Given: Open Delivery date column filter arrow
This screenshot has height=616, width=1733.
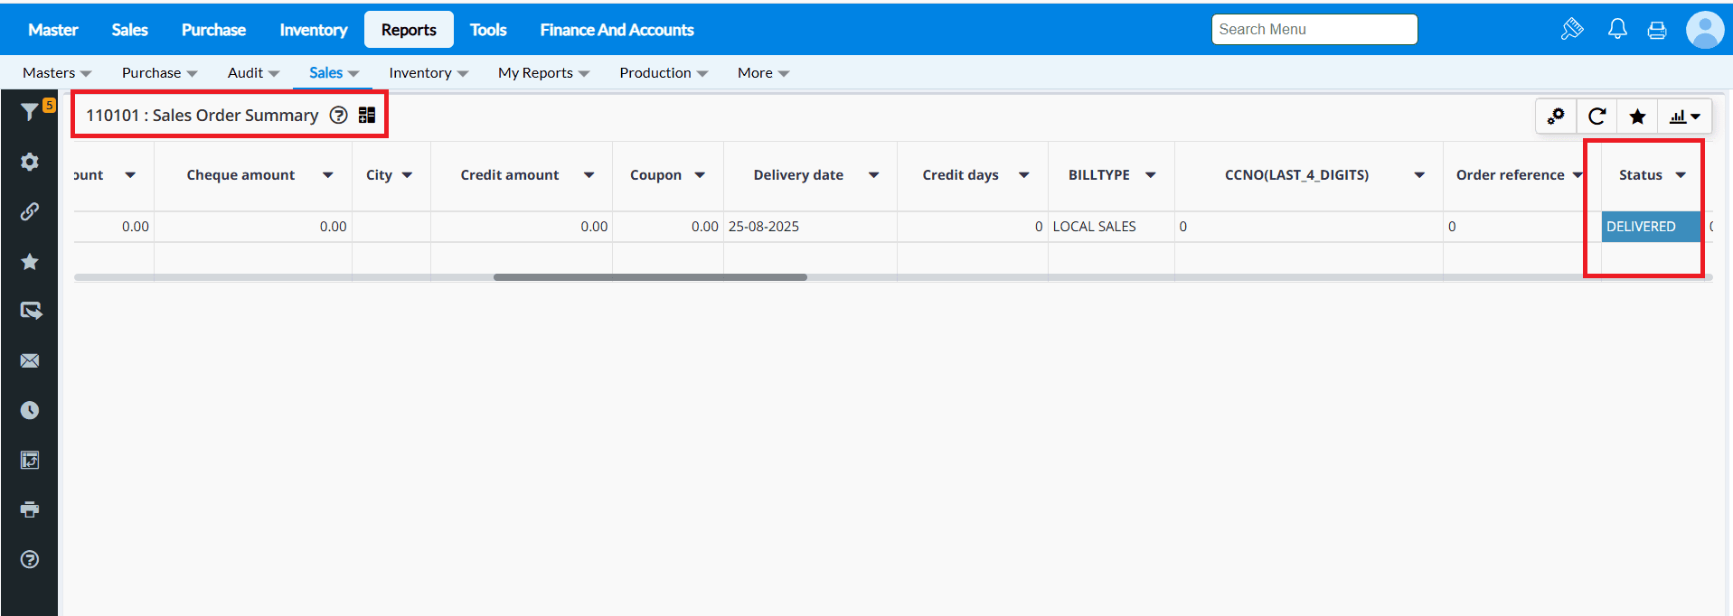Looking at the screenshot, I should pos(874,175).
